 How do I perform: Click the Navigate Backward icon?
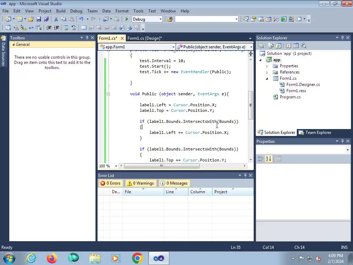tap(105, 19)
